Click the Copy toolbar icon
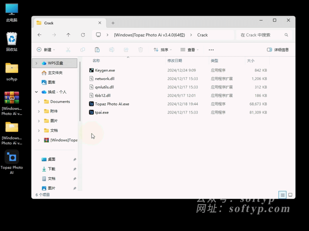This screenshot has height=231, width=309. point(83,50)
